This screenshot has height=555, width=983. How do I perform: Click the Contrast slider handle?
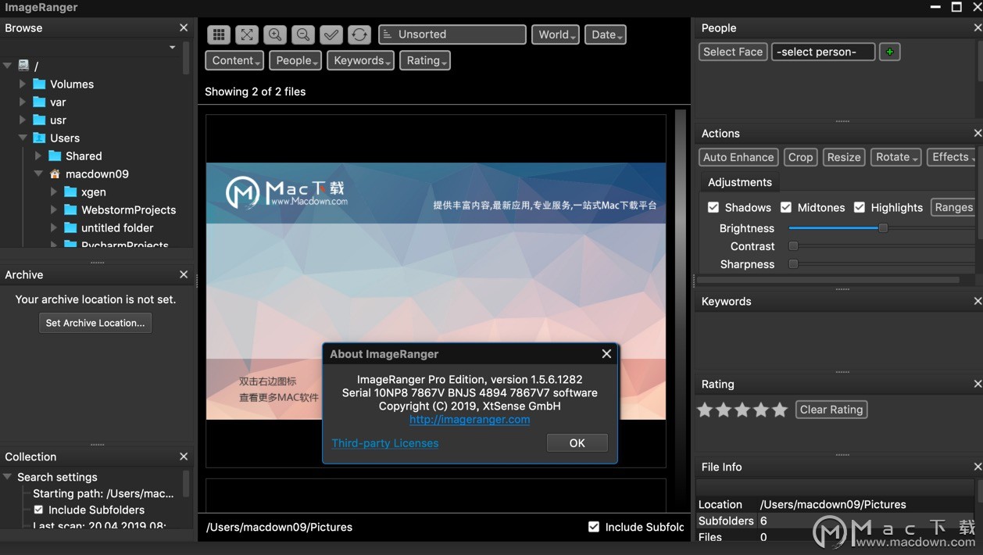click(793, 246)
